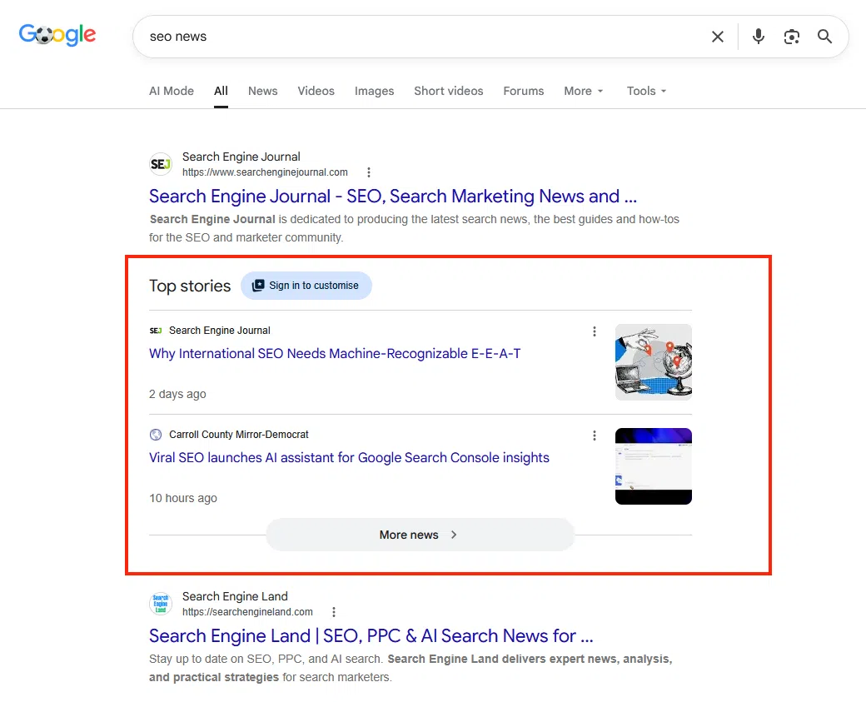This screenshot has height=702, width=866.
Task: Open the Forums tab
Action: (524, 91)
